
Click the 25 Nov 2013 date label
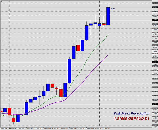click(81, 128)
